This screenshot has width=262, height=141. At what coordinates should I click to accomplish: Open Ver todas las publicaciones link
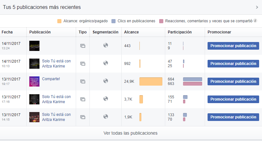tap(131, 133)
